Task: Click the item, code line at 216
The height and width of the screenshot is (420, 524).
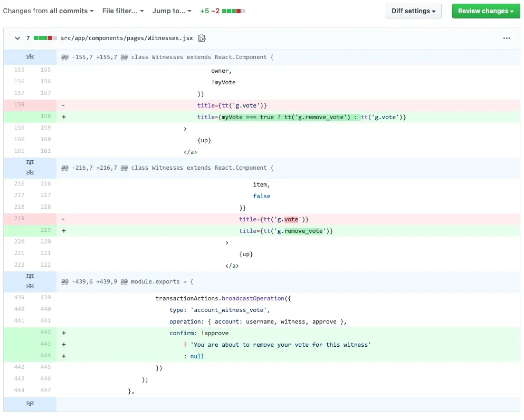Action: point(261,184)
